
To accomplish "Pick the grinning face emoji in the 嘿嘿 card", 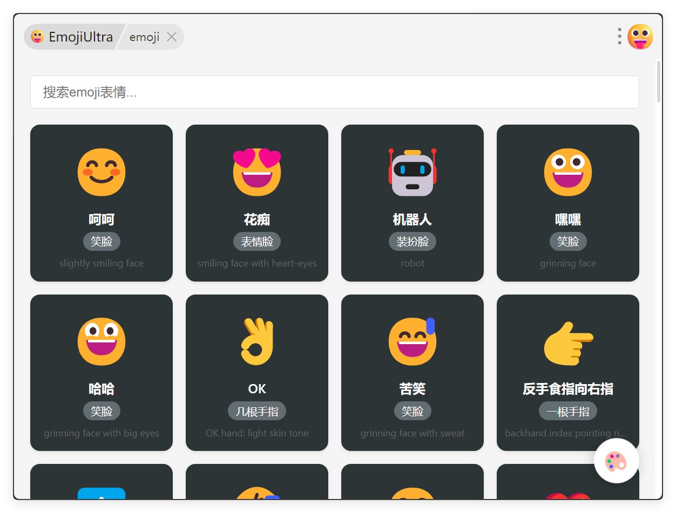I will pos(568,172).
